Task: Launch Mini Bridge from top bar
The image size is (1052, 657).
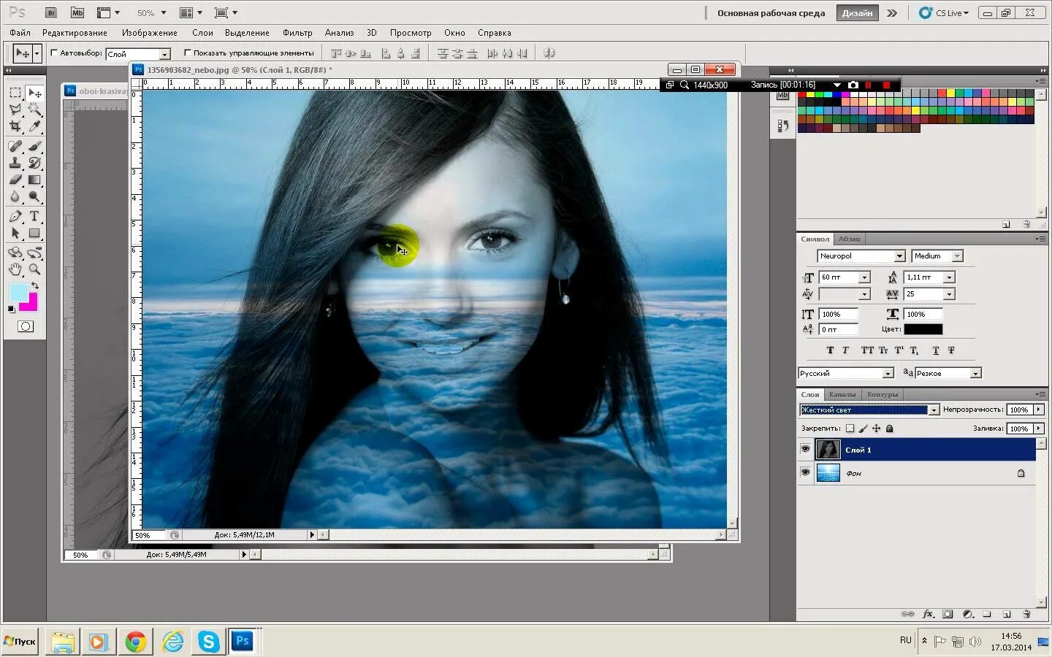Action: [x=77, y=12]
